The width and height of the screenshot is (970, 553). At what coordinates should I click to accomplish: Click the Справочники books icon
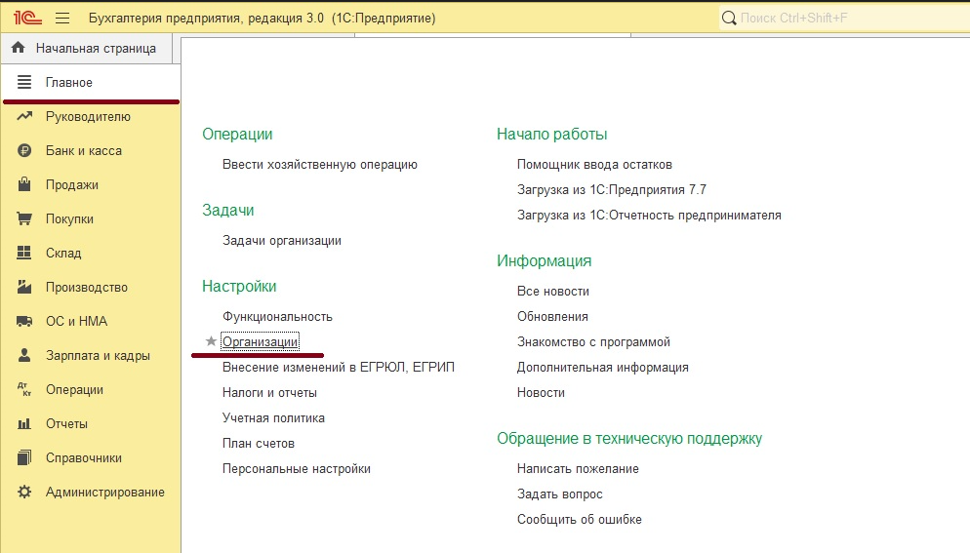click(x=24, y=457)
